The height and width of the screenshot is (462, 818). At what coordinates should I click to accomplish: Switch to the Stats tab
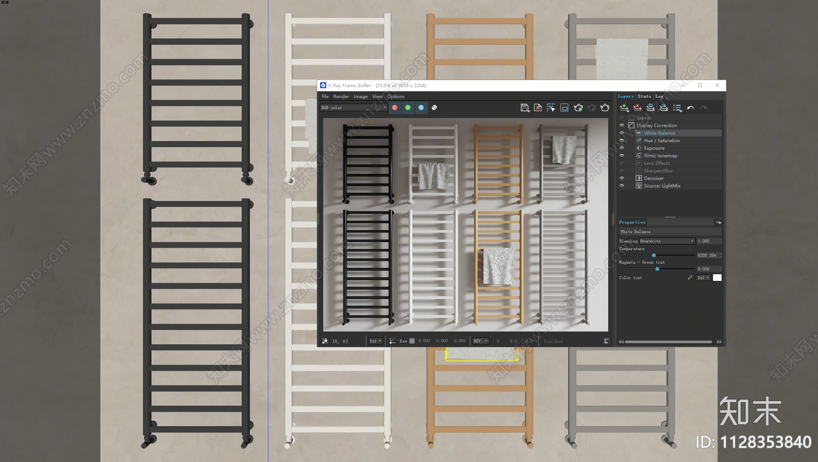point(644,96)
